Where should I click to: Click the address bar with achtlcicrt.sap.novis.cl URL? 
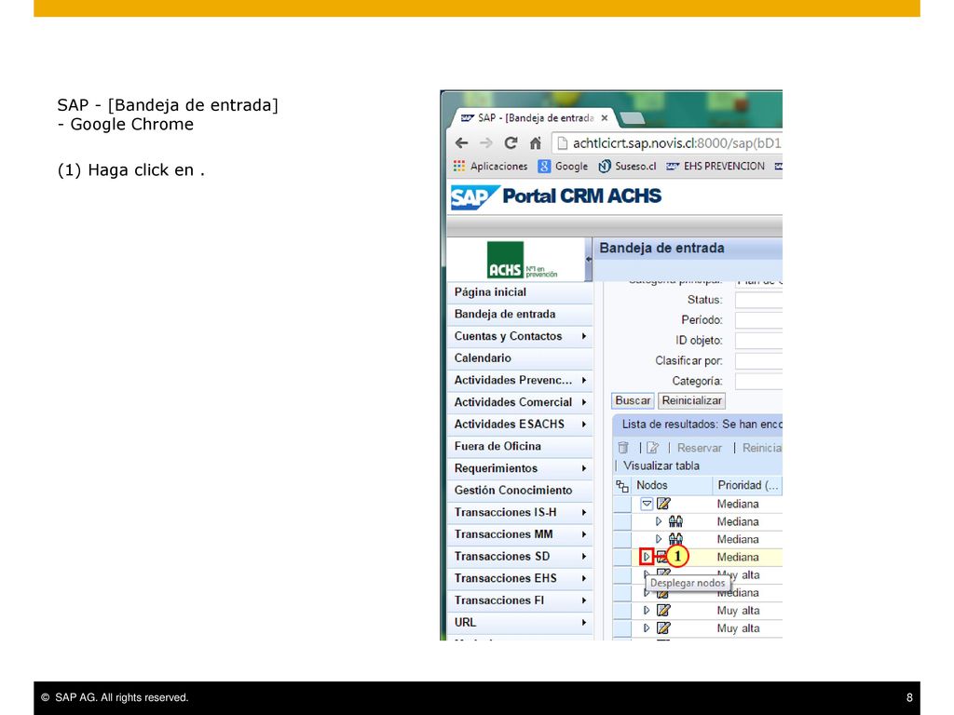pyautogui.click(x=667, y=143)
